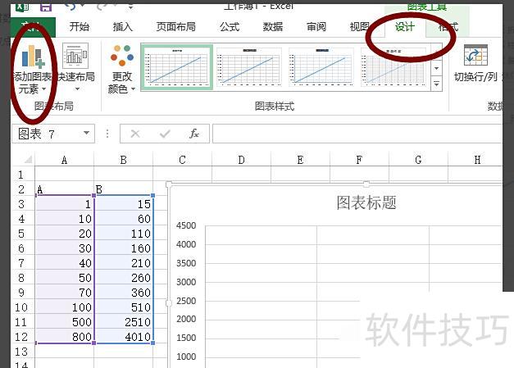
Task: Click the chart's top-left resize handle
Action: [x=169, y=184]
